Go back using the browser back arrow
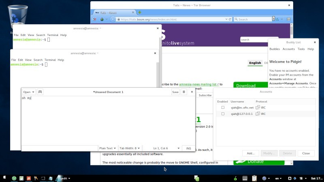This screenshot has height=182, width=324. tap(113, 19)
